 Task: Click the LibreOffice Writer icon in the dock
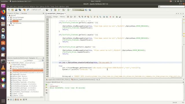[3, 37]
